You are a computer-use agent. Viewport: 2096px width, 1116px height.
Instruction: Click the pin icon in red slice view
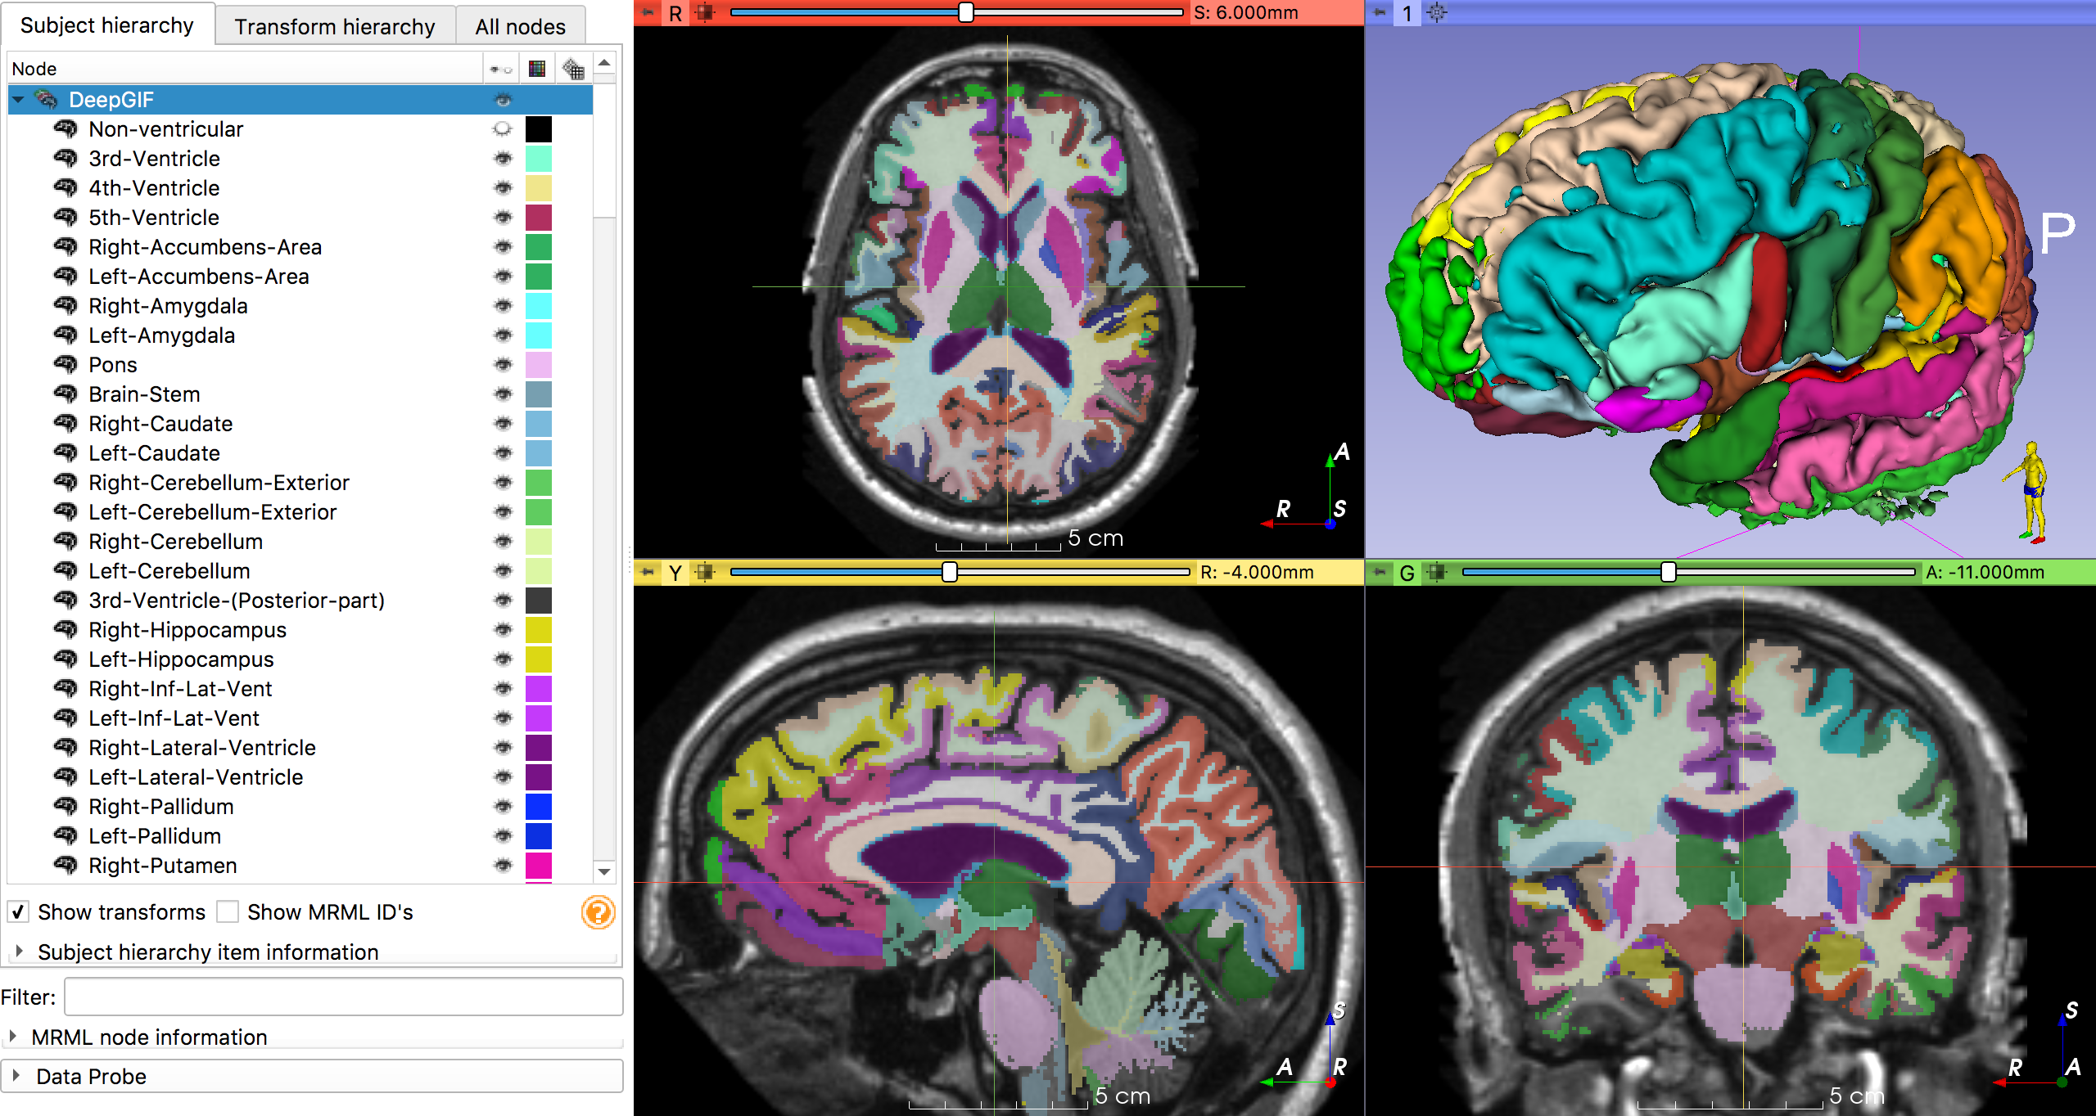point(648,13)
